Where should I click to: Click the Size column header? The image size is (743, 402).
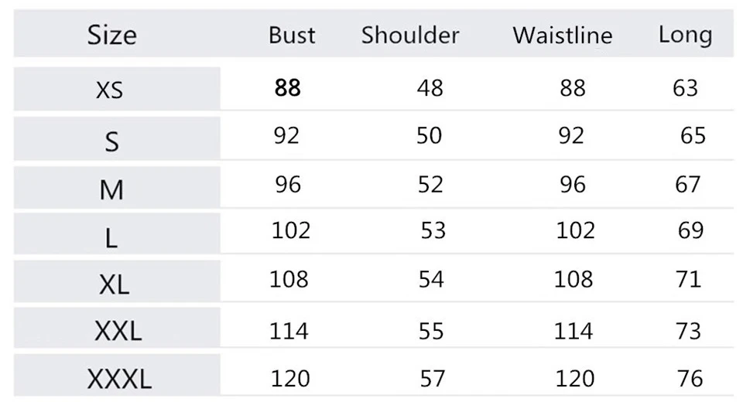coord(111,35)
